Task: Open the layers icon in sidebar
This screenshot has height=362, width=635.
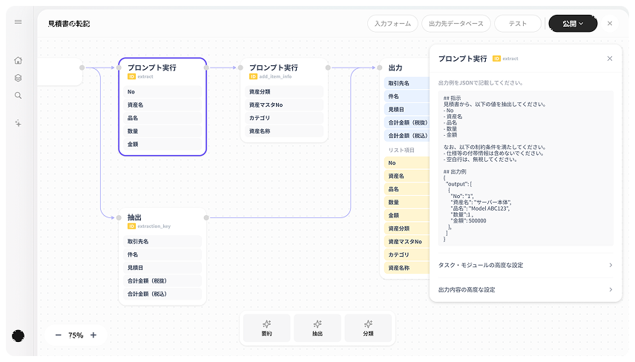Action: point(18,78)
